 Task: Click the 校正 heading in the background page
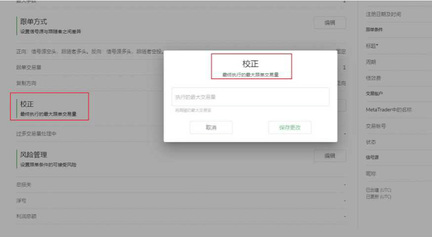coord(26,104)
